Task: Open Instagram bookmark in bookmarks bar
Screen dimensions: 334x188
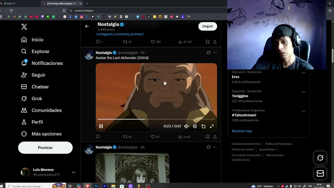Action: pyautogui.click(x=82, y=17)
